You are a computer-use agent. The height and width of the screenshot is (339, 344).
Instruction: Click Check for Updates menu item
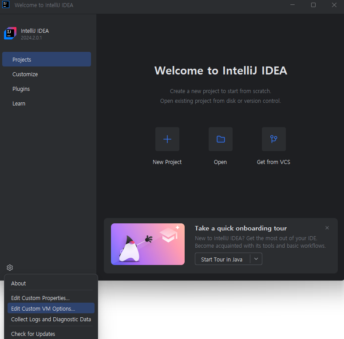point(51,334)
